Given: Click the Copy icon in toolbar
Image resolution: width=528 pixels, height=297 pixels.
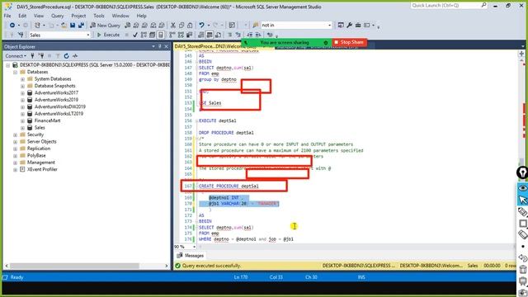Looking at the screenshot, I should 181,26.
